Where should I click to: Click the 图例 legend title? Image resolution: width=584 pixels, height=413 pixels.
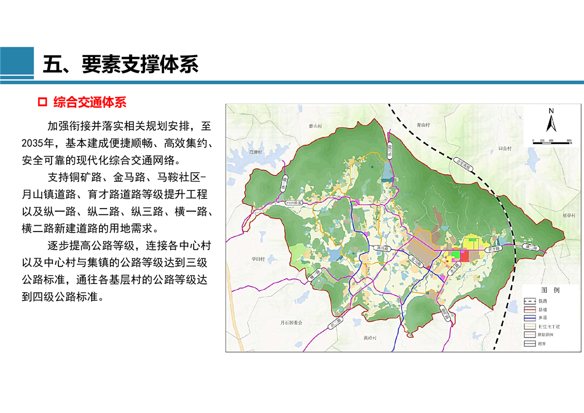coord(550,290)
